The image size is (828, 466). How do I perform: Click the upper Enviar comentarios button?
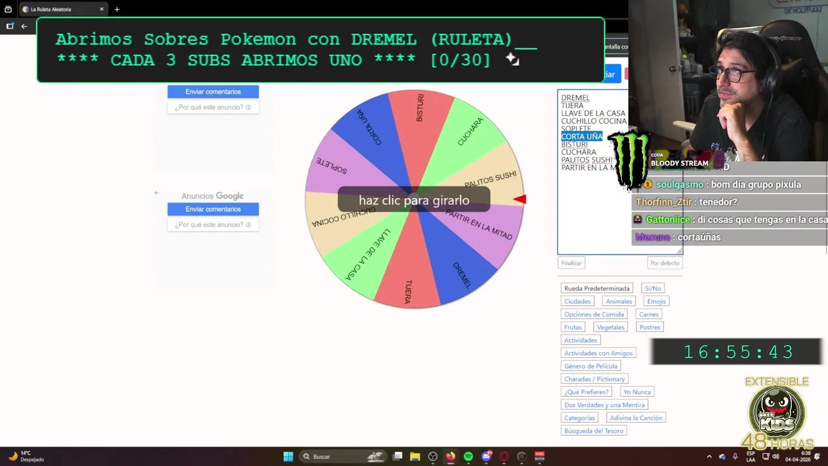click(x=213, y=91)
